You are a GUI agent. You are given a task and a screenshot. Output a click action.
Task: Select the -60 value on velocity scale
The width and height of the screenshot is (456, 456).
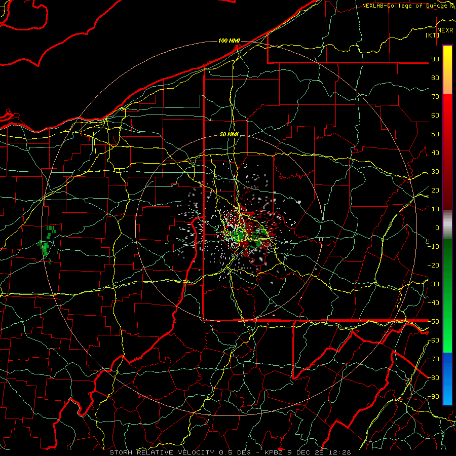(x=433, y=340)
